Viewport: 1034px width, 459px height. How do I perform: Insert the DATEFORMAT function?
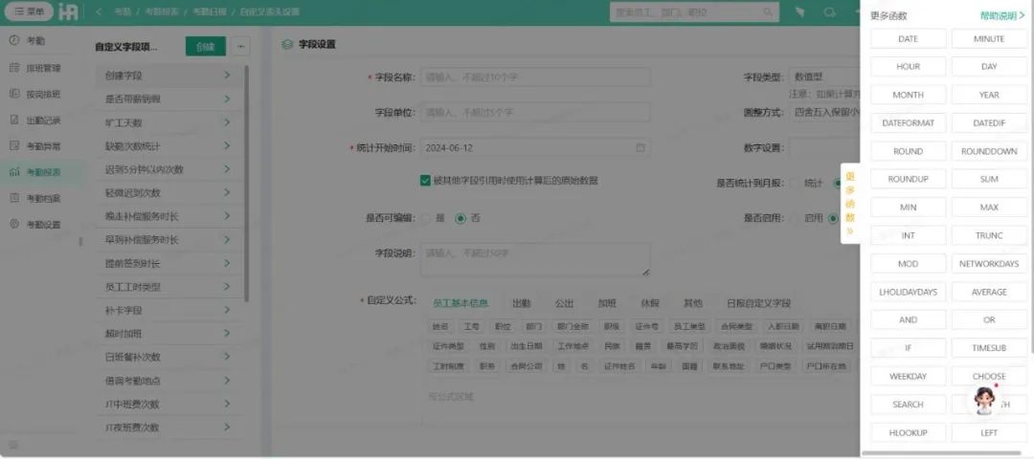(908, 123)
